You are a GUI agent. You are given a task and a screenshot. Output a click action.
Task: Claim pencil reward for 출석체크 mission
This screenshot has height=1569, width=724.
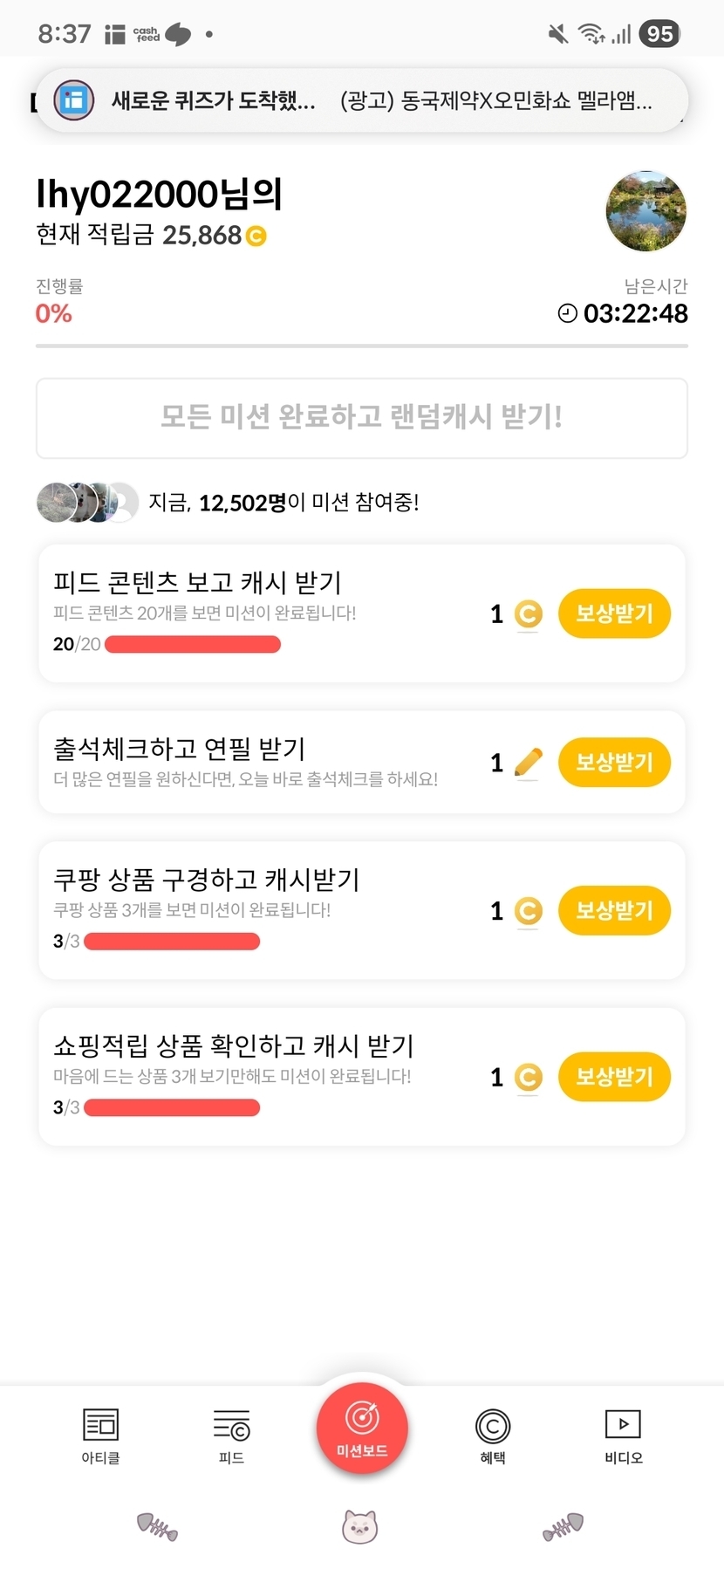point(614,762)
